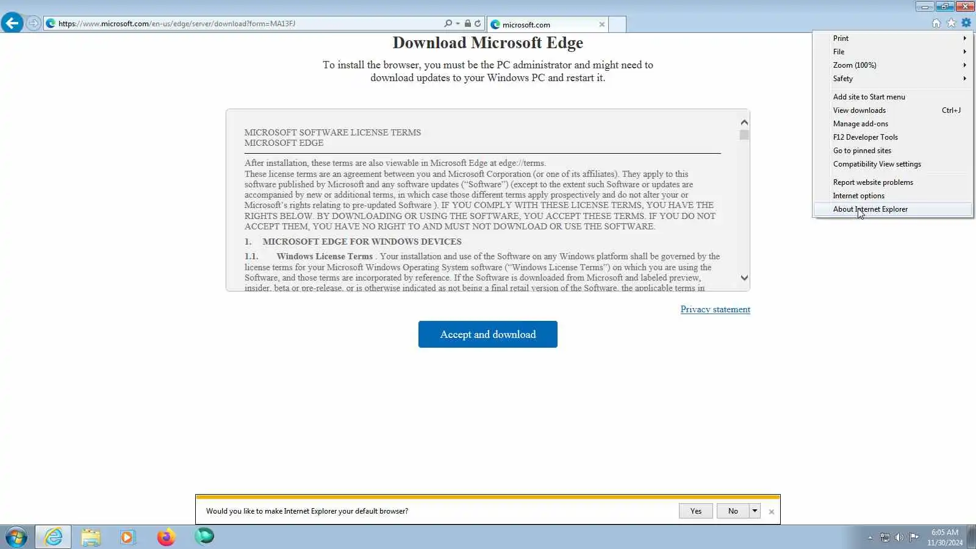Open the volume speaker tray icon
This screenshot has width=976, height=549.
point(899,537)
